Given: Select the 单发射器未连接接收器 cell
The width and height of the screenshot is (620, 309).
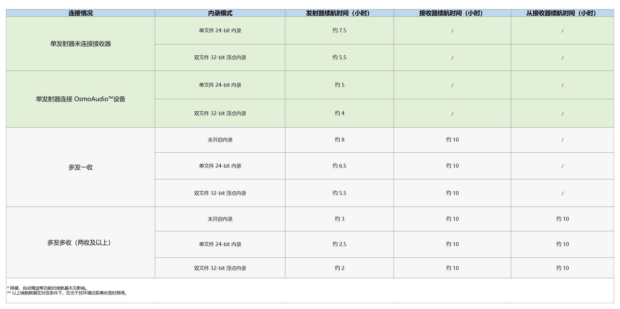Looking at the screenshot, I should [x=81, y=44].
